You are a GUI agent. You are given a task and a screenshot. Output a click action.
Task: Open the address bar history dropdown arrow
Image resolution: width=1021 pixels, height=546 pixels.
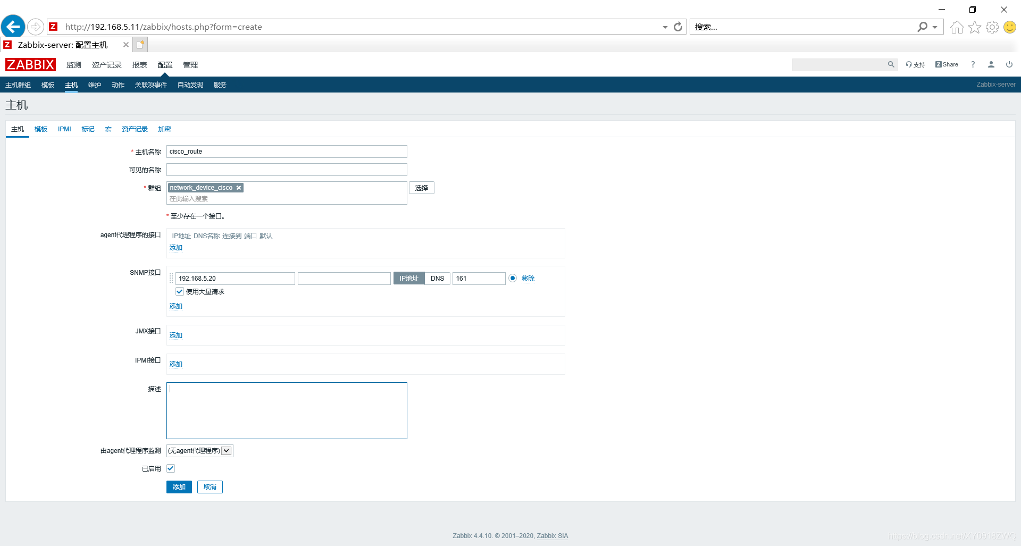coord(665,27)
